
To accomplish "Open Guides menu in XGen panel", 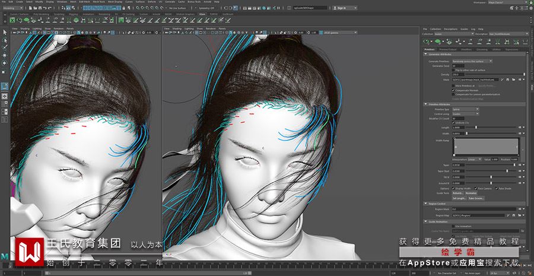I will coord(464,29).
